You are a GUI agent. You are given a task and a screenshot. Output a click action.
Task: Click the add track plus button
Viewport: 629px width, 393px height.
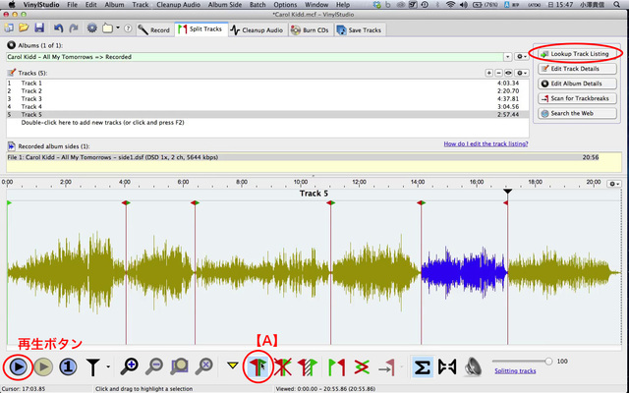click(x=489, y=73)
